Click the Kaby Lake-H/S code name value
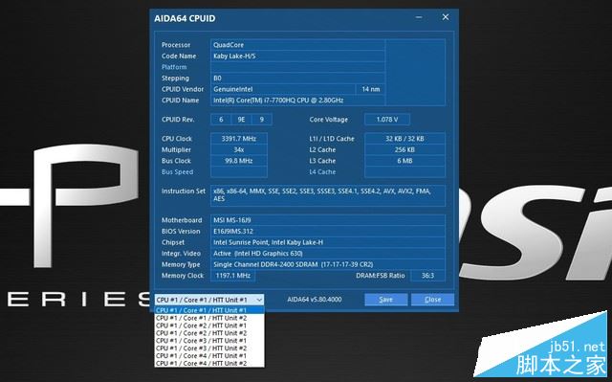 [297, 56]
